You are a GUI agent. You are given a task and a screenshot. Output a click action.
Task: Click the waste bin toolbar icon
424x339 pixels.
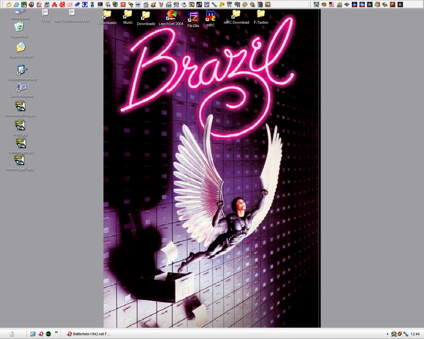161,4
